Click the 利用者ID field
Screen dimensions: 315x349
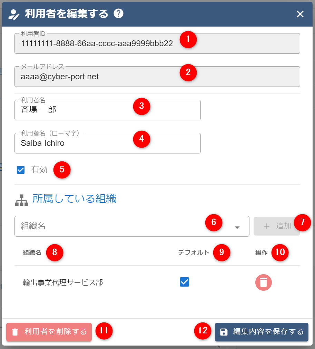[x=97, y=44]
